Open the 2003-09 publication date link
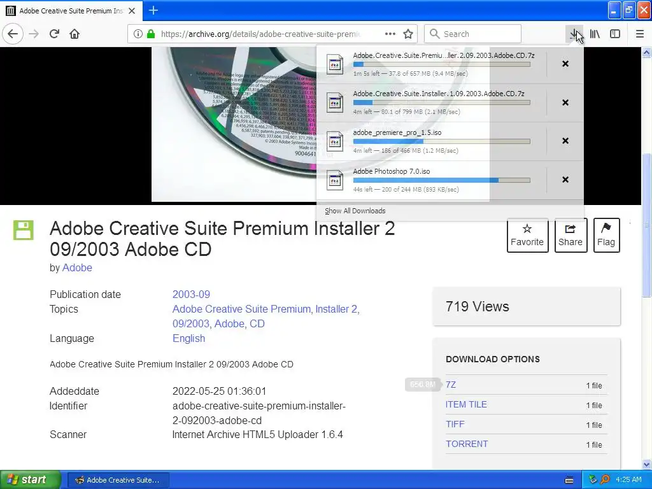This screenshot has height=489, width=652. click(x=191, y=294)
